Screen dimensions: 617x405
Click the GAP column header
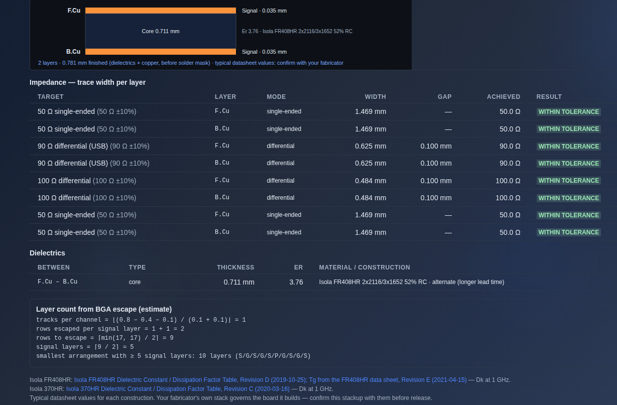point(445,97)
